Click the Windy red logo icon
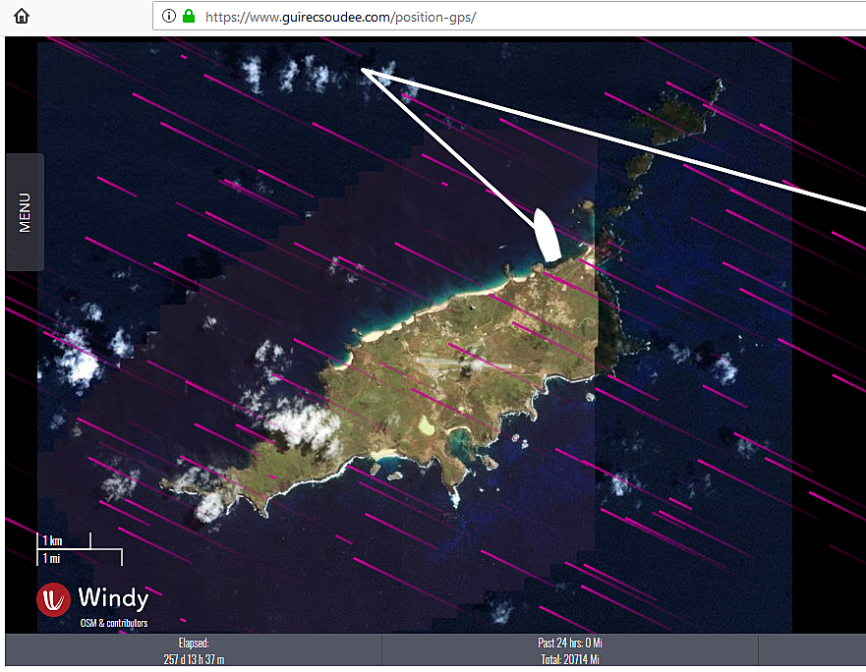 [54, 599]
